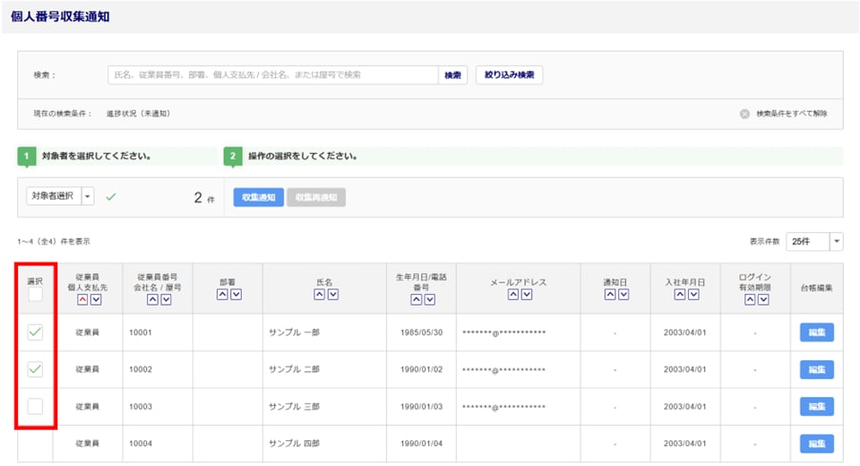Sort ログイン有効期限 column ascending arrow

[x=750, y=299]
